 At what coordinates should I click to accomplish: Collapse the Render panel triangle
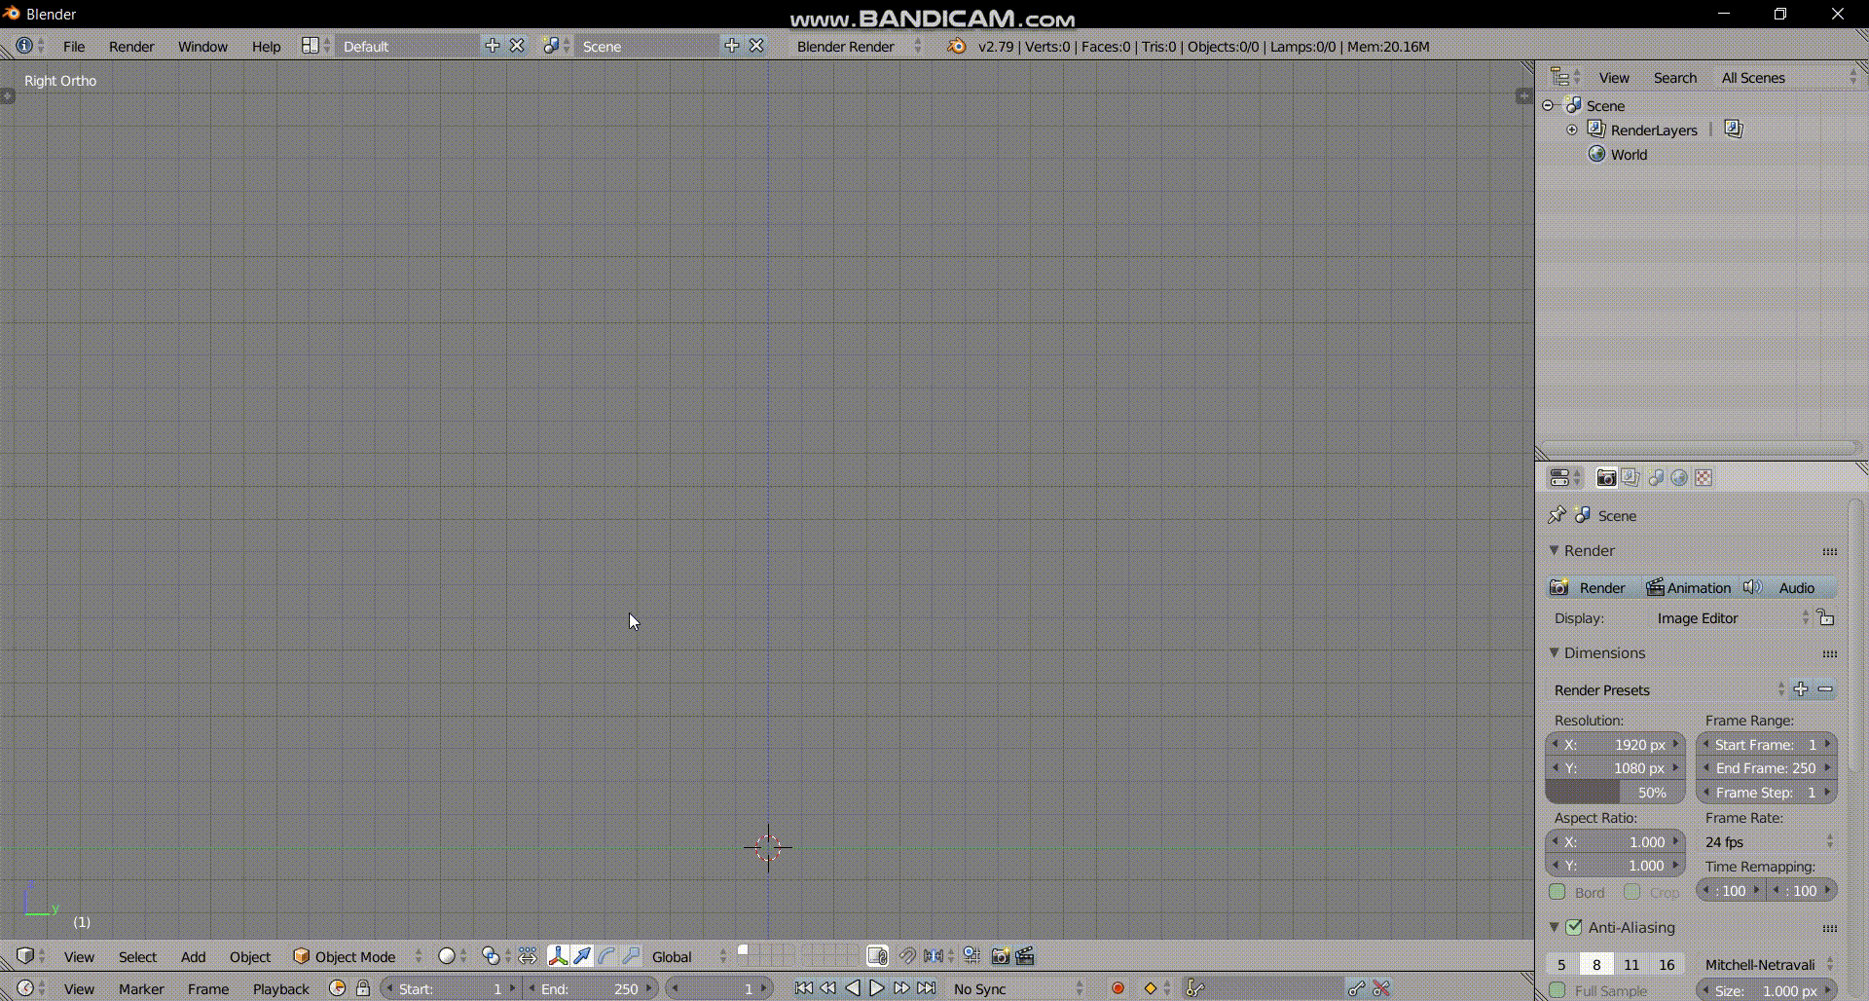[x=1555, y=550]
